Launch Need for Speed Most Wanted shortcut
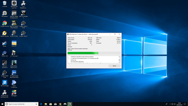 [14, 24]
